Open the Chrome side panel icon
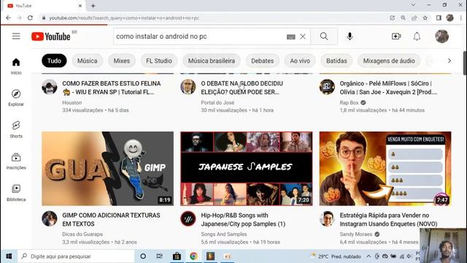This screenshot has height=263, width=467. pyautogui.click(x=439, y=18)
